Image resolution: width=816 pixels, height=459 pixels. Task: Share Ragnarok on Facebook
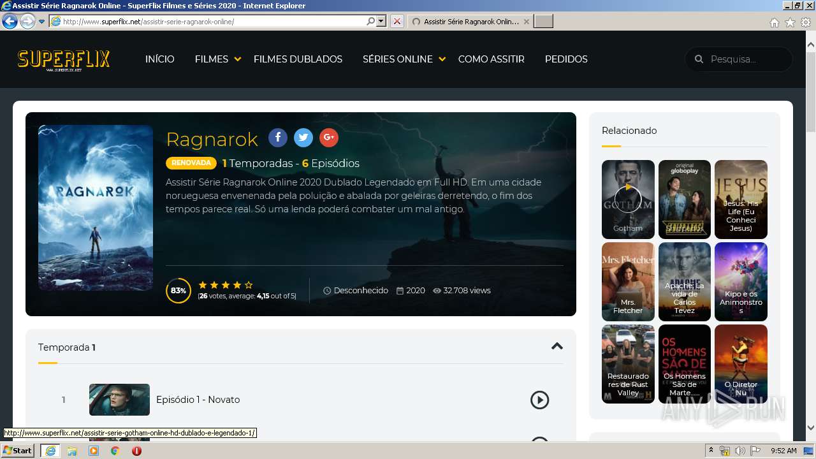[x=278, y=138]
